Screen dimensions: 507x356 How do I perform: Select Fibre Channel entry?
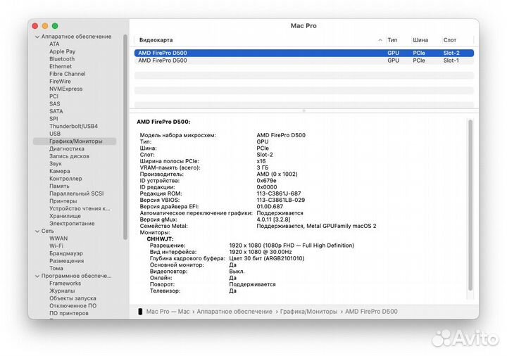click(x=68, y=74)
